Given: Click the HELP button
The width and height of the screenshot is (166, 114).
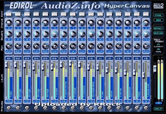Looking at the screenshot, I should 158,109.
